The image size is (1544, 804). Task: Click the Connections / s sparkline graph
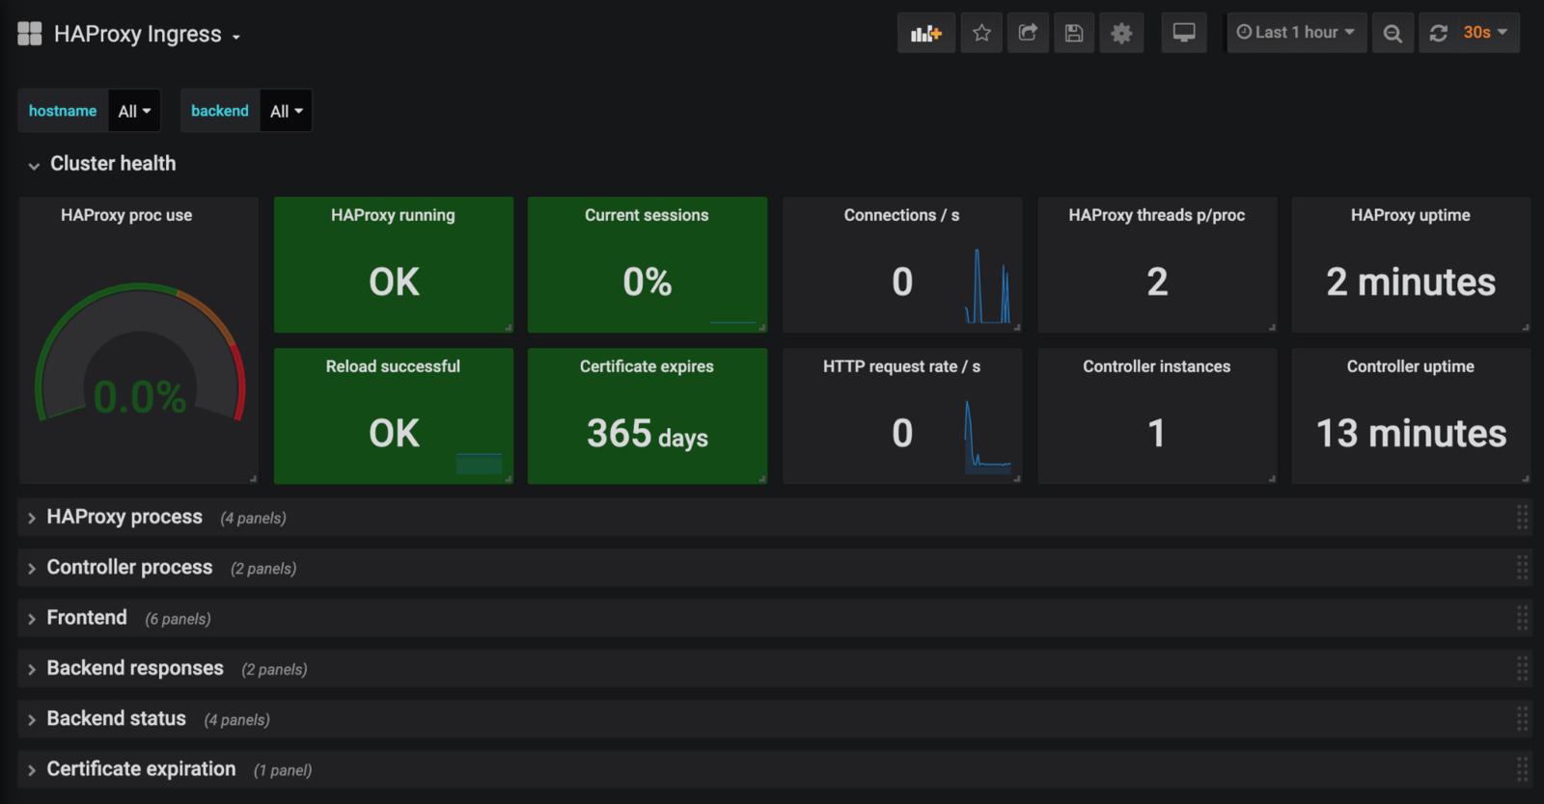tap(987, 286)
